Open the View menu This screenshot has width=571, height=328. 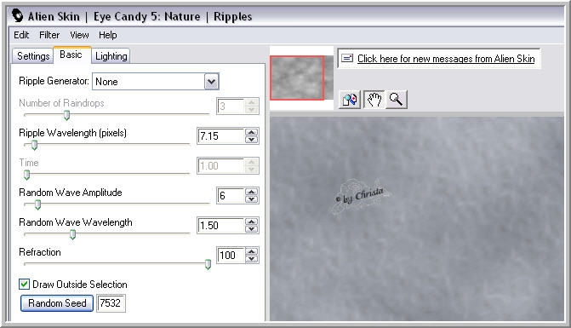click(79, 35)
